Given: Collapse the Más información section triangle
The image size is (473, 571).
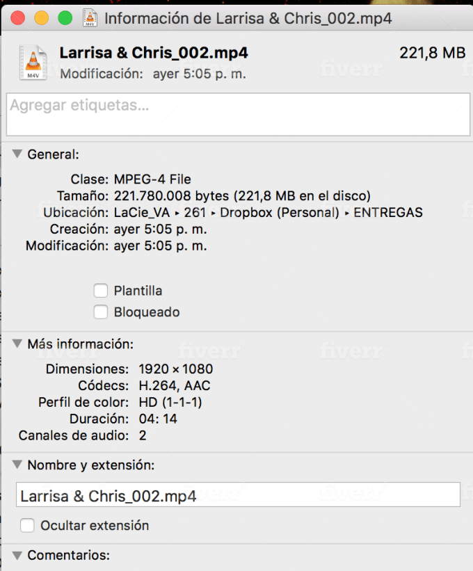Looking at the screenshot, I should tap(17, 344).
